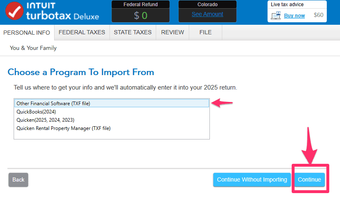
Task: Go to the State Taxes tab
Action: point(133,32)
